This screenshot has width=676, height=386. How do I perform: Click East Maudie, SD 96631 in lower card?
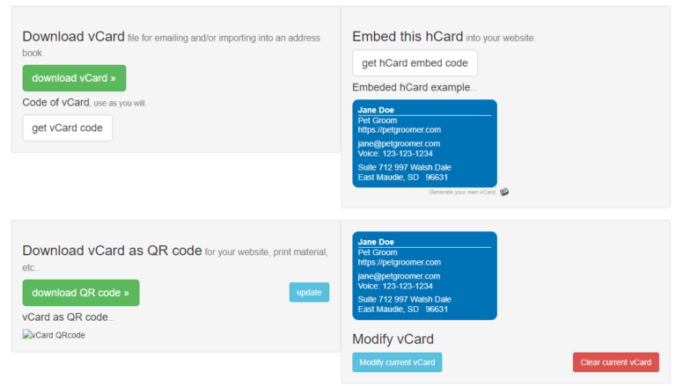(x=402, y=309)
